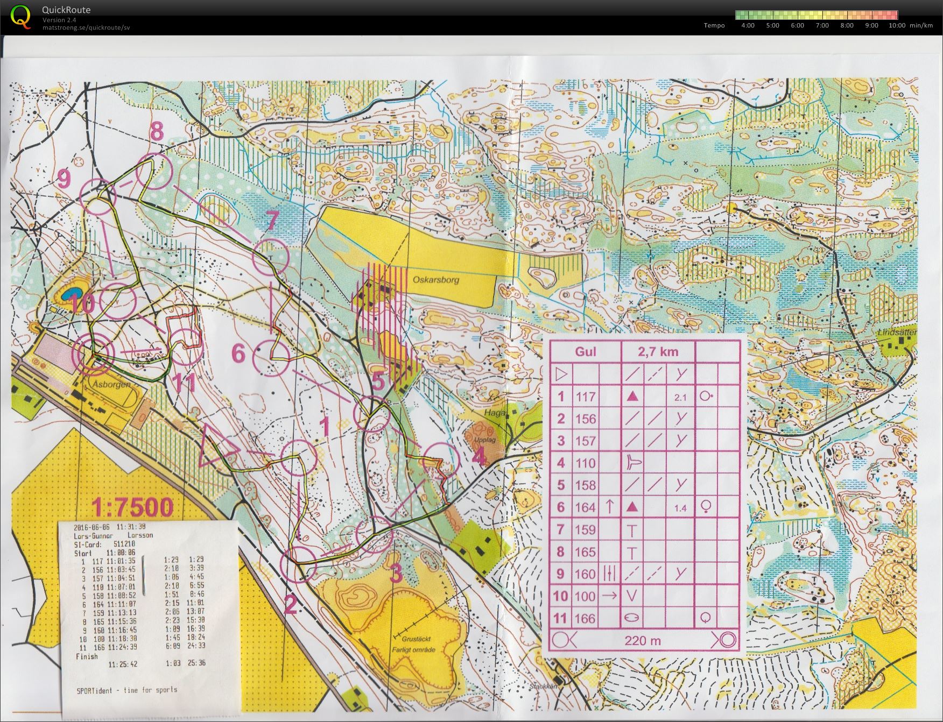Screen dimensions: 943x722
Task: Click control circle number 2
Action: [299, 564]
